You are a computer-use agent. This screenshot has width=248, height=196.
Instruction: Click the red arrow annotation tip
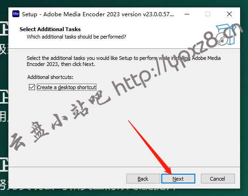click(x=171, y=173)
